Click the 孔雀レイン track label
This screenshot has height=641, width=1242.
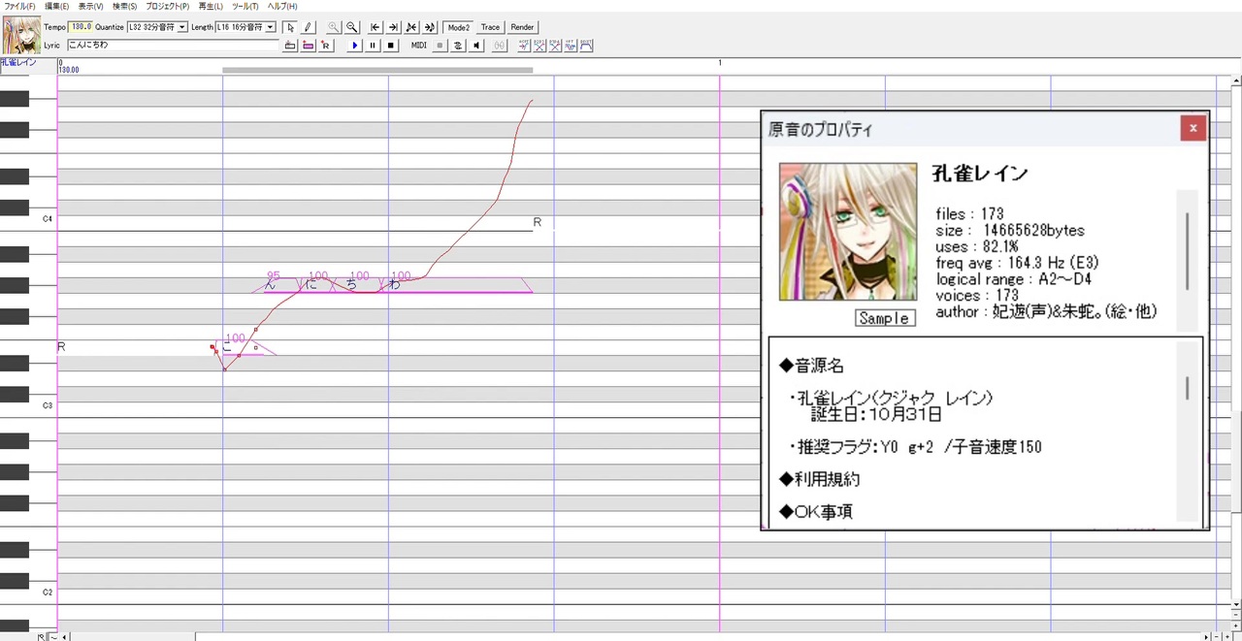pyautogui.click(x=18, y=62)
